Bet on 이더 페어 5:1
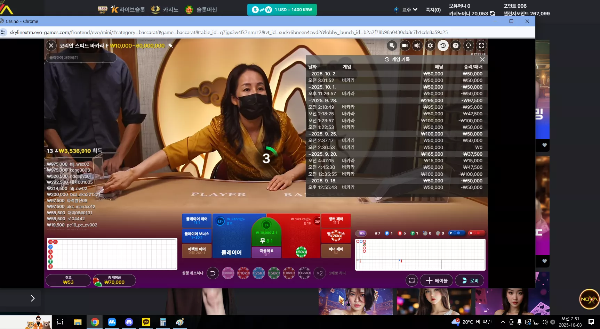This screenshot has height=329, width=600. click(336, 251)
